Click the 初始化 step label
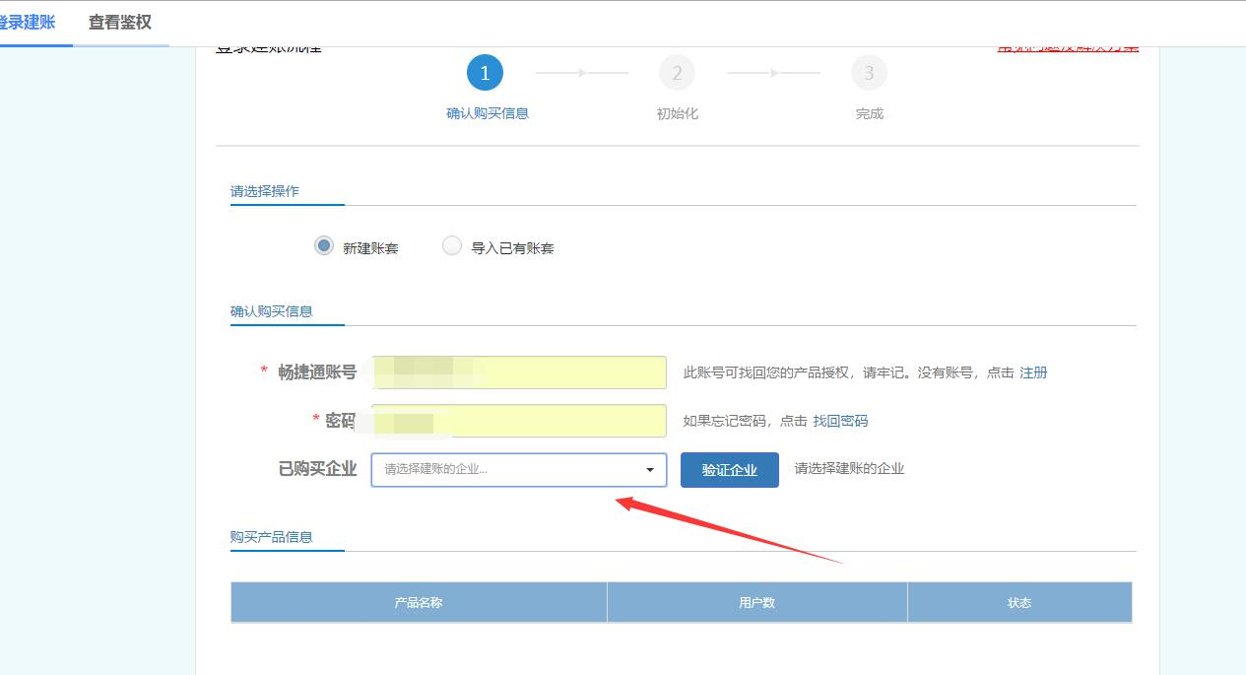This screenshot has height=675, width=1246. 677,113
